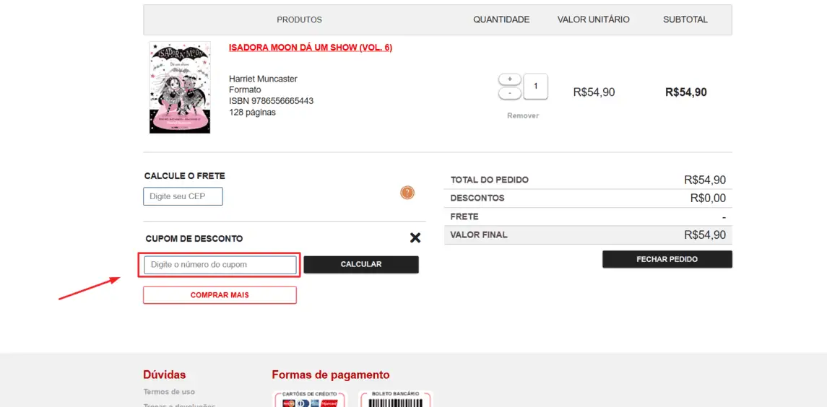Decrease quantity with the minus button

click(x=509, y=93)
